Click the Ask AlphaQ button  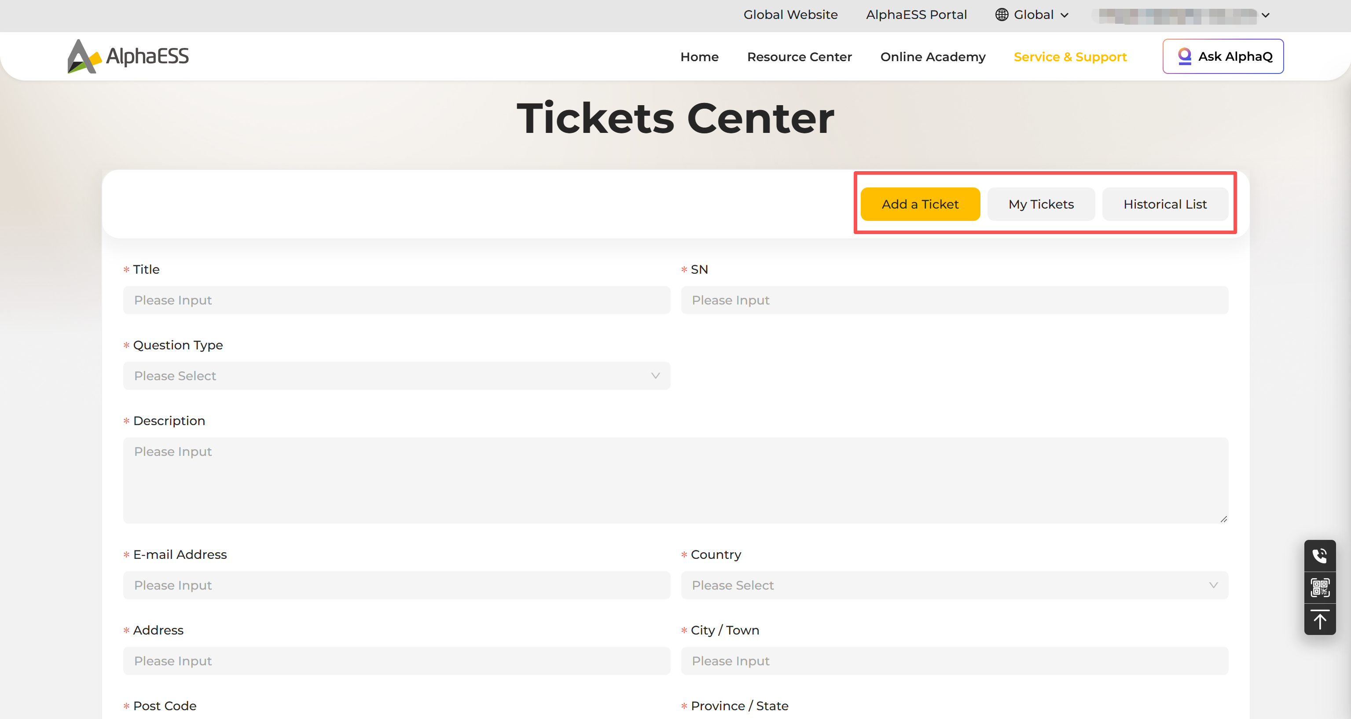point(1223,56)
